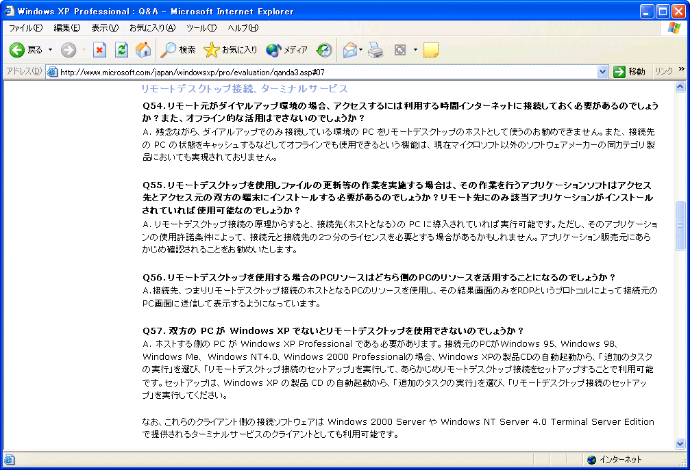The height and width of the screenshot is (470, 690).
Task: Click the yellow note icon in toolbar
Action: pyautogui.click(x=431, y=50)
